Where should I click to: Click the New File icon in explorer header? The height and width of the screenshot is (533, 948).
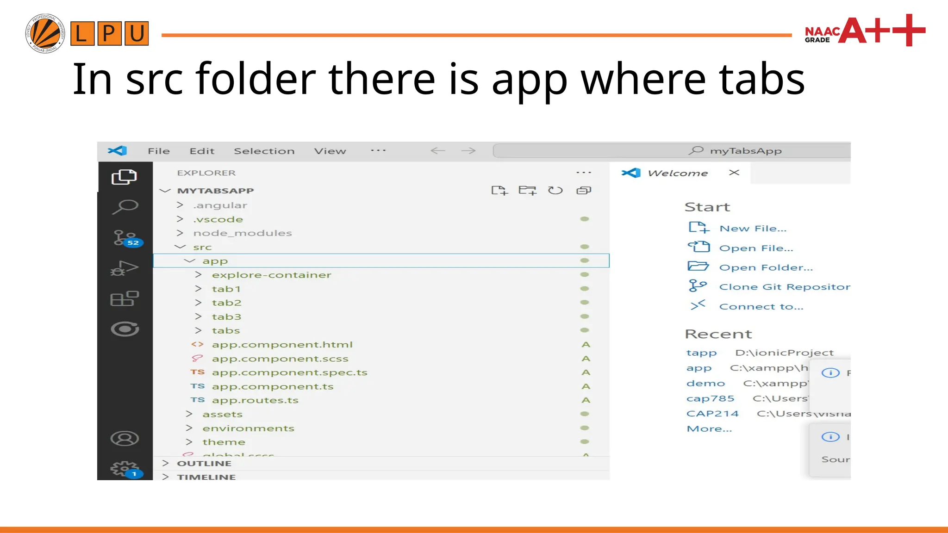499,191
